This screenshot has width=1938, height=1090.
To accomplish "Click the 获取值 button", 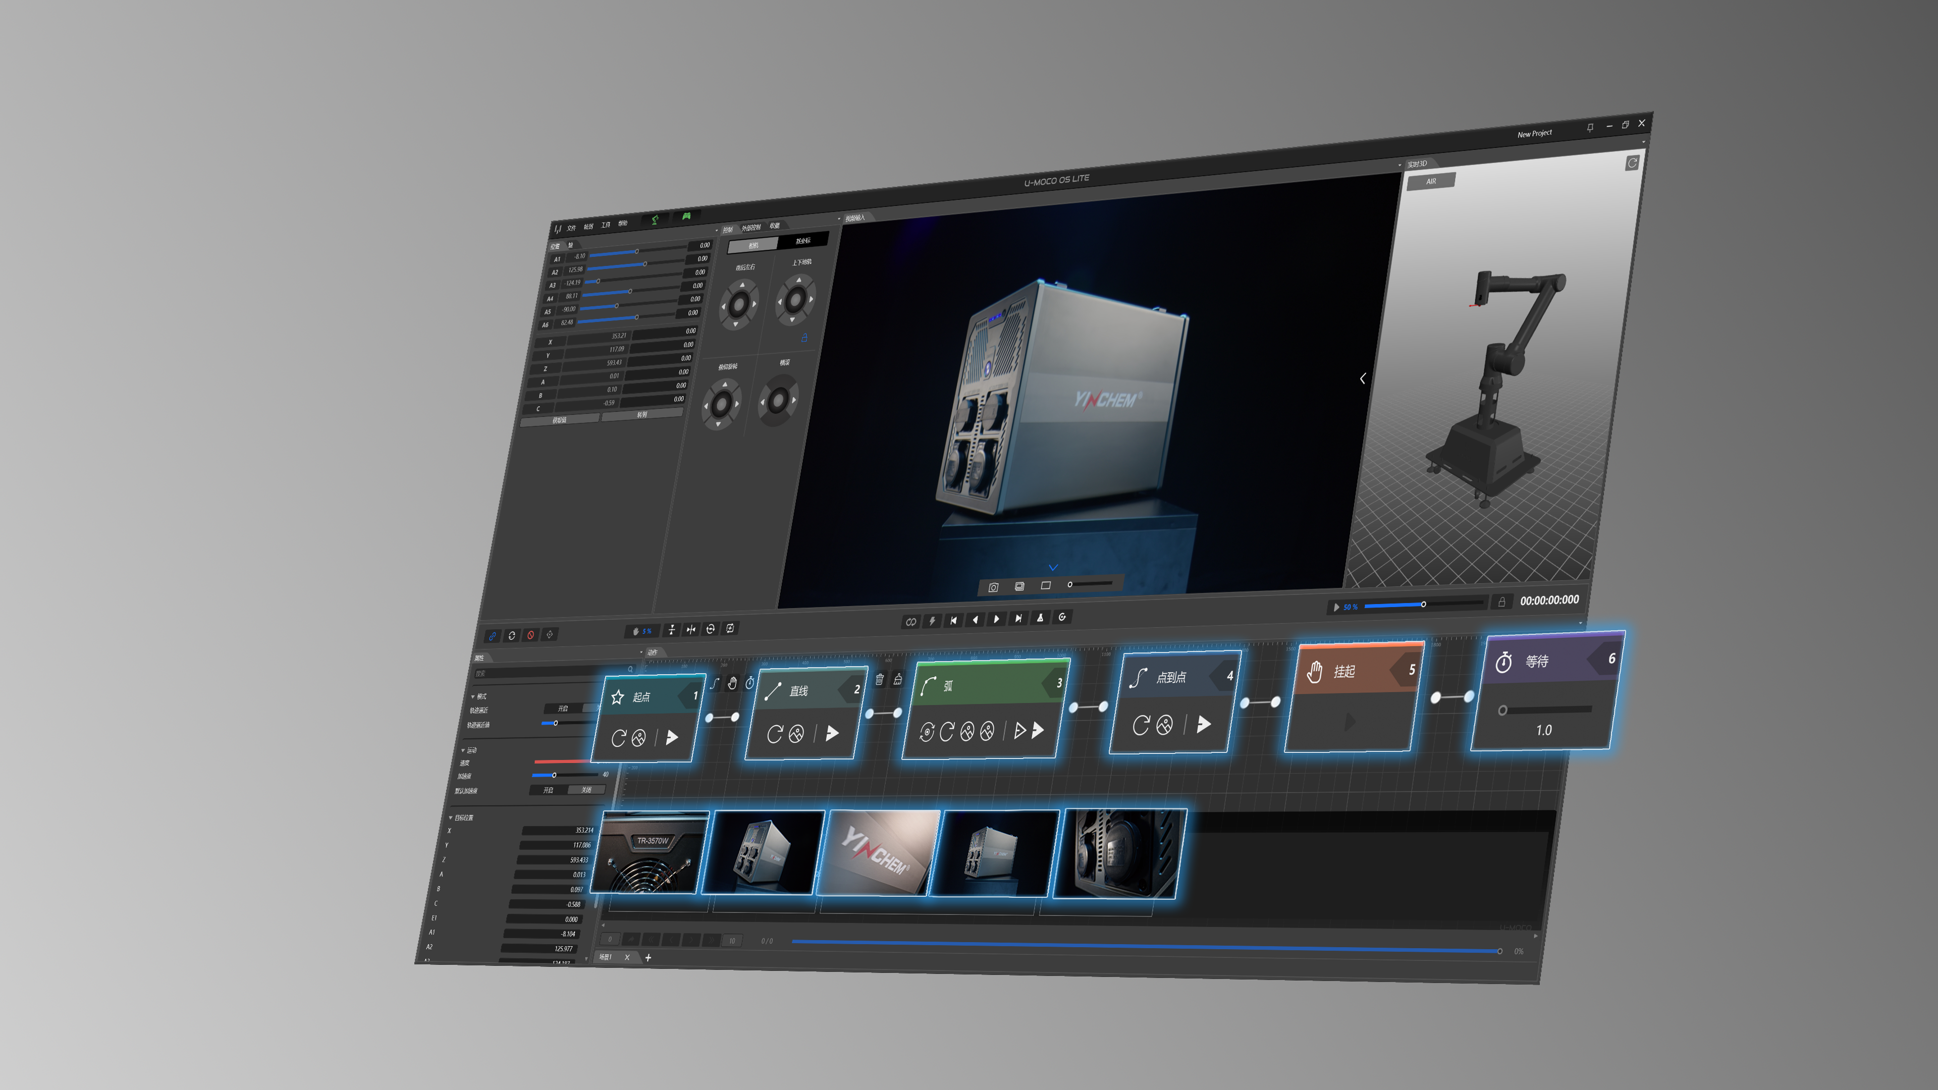I will tap(560, 420).
